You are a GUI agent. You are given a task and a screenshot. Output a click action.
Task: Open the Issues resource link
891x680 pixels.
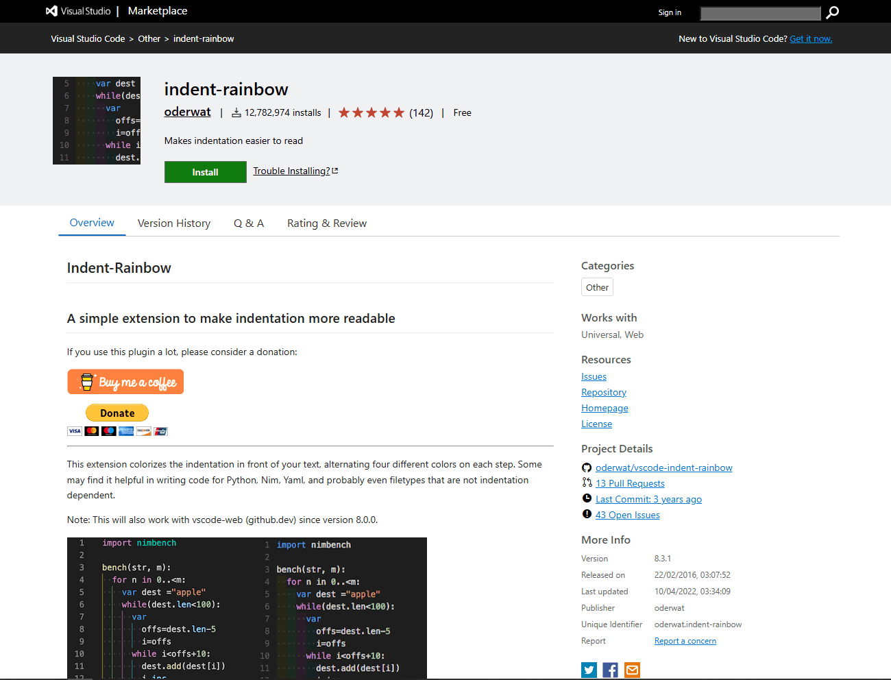click(594, 376)
